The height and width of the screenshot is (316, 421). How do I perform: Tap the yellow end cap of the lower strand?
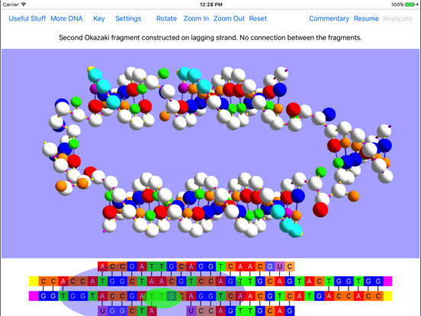pos(387,296)
